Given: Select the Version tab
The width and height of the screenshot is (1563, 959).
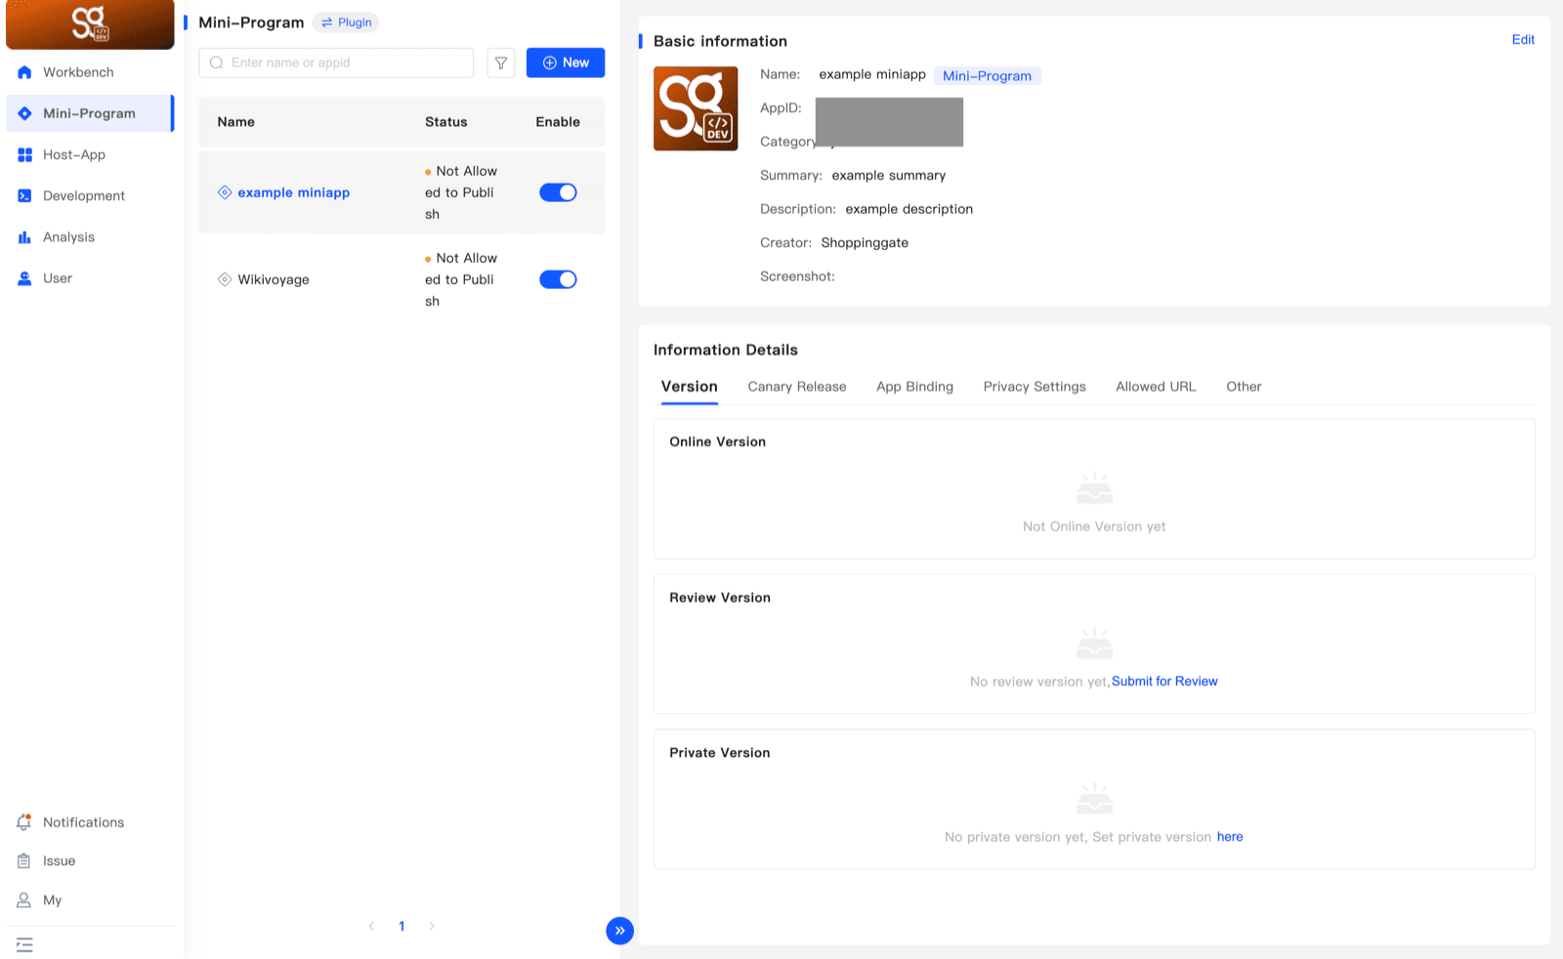Looking at the screenshot, I should pos(690,387).
